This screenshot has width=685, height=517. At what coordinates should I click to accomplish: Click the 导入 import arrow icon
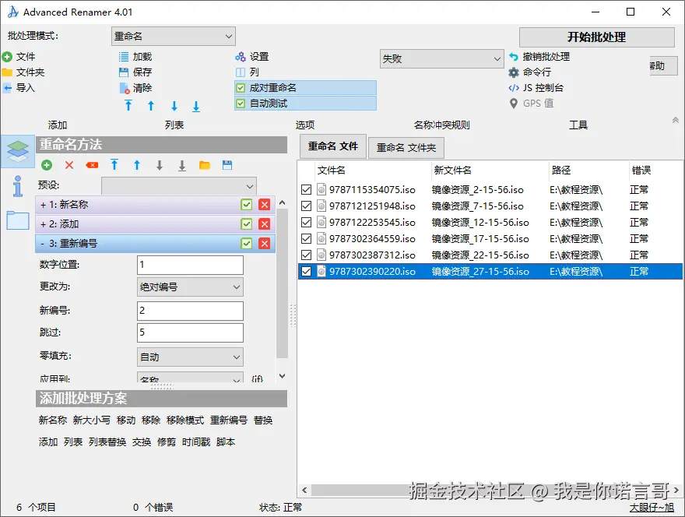coord(7,88)
